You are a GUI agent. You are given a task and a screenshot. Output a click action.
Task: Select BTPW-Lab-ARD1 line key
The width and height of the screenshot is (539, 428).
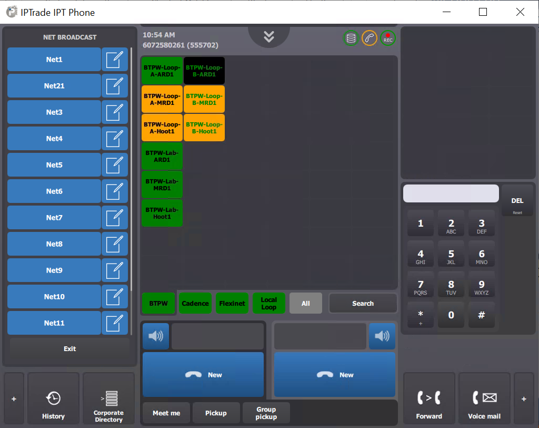[x=162, y=157]
